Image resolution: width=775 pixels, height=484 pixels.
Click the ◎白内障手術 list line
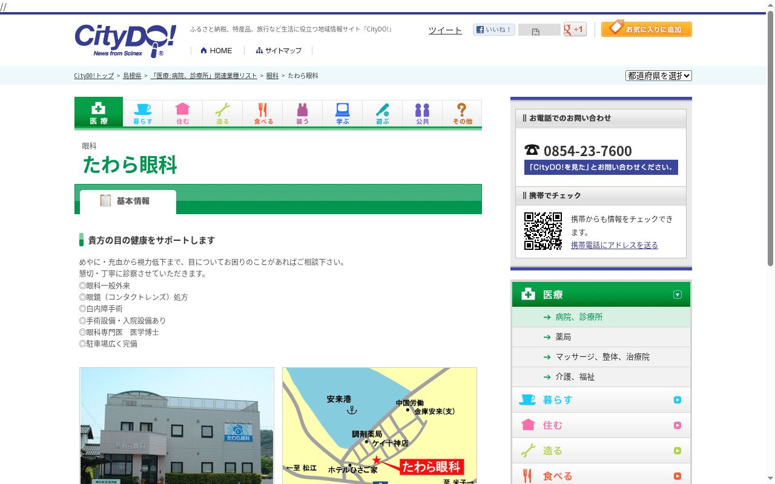(x=101, y=309)
